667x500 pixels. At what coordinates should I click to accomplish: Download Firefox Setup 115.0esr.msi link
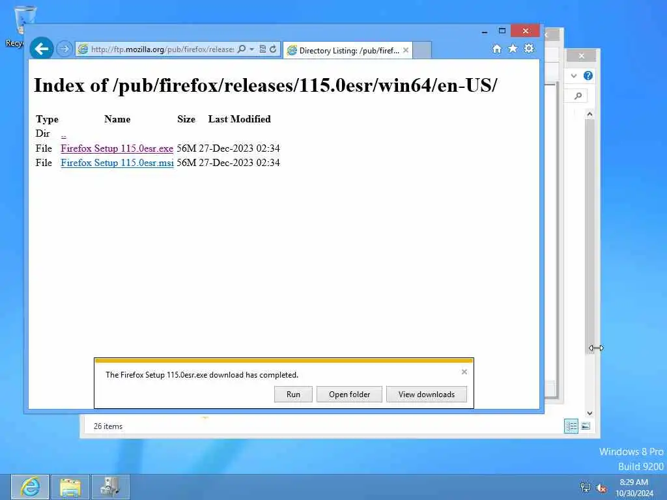click(x=117, y=163)
